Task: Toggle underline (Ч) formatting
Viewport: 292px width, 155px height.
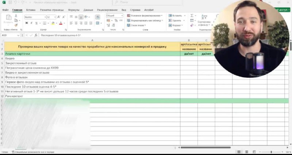Action: [36, 23]
